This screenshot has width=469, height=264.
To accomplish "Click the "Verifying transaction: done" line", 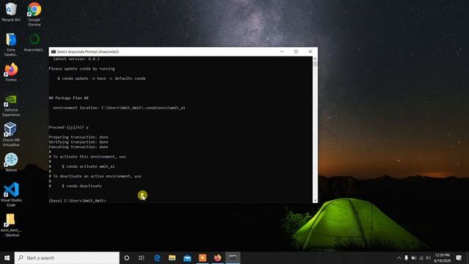I will click(x=78, y=142).
